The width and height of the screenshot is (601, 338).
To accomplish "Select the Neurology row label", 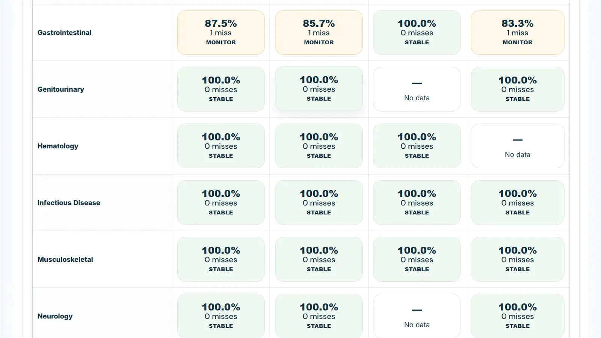I will pos(55,316).
